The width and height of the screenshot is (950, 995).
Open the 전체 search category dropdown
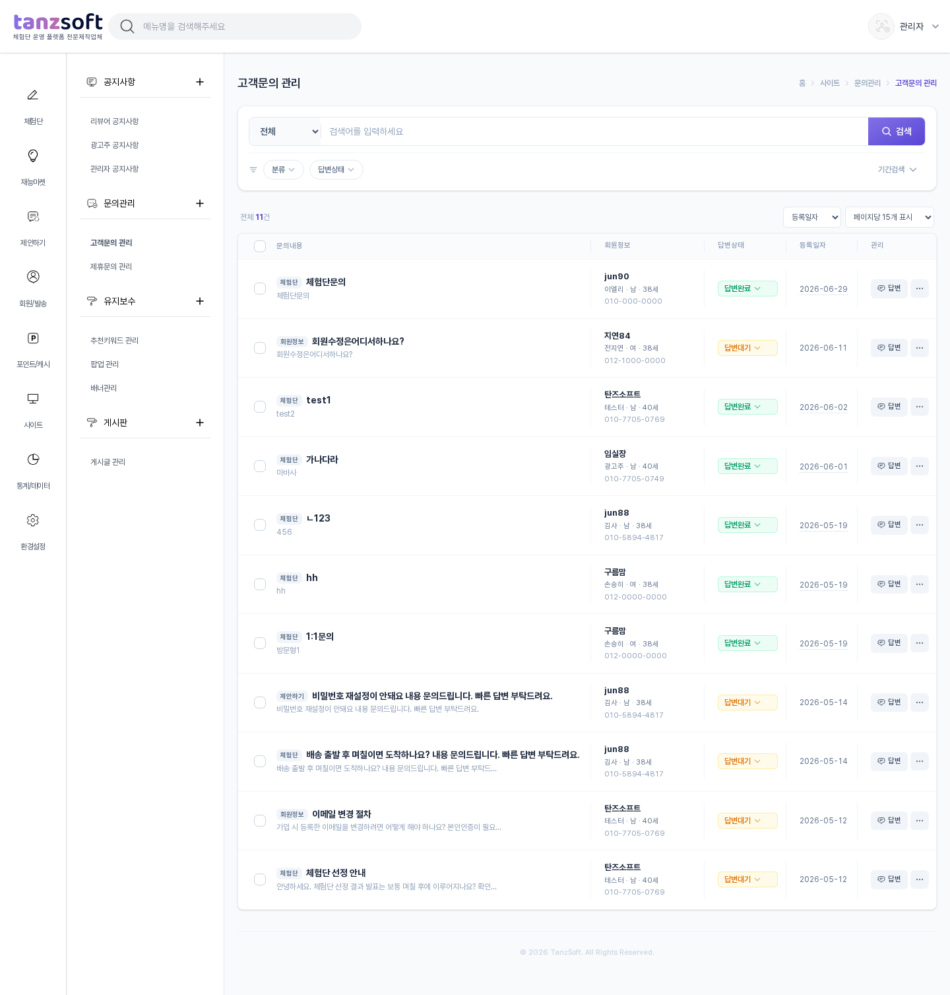[285, 131]
